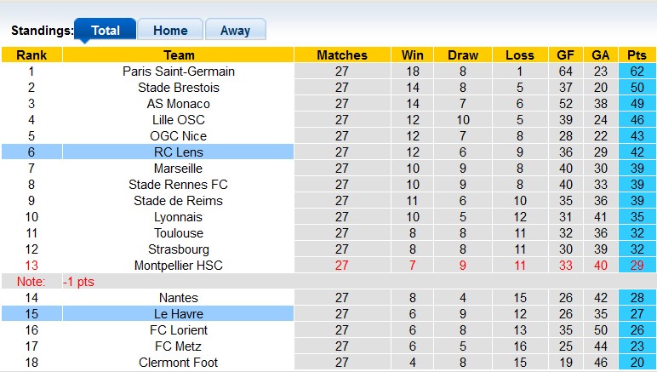The height and width of the screenshot is (372, 657).
Task: Select the Away standings tab
Action: point(235,30)
